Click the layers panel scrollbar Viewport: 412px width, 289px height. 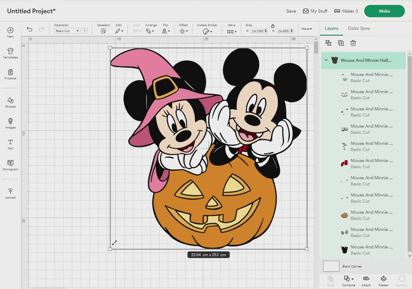(410, 154)
